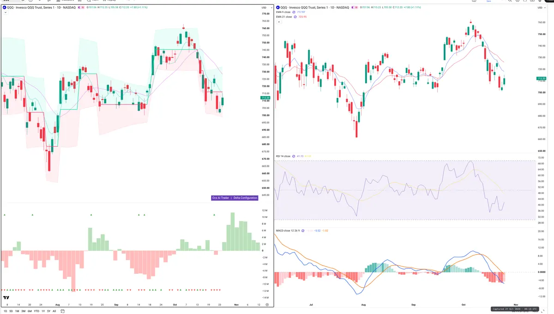Click the 712.20 price tag on left price axis
Screen dimensions: 554x314
click(265, 98)
